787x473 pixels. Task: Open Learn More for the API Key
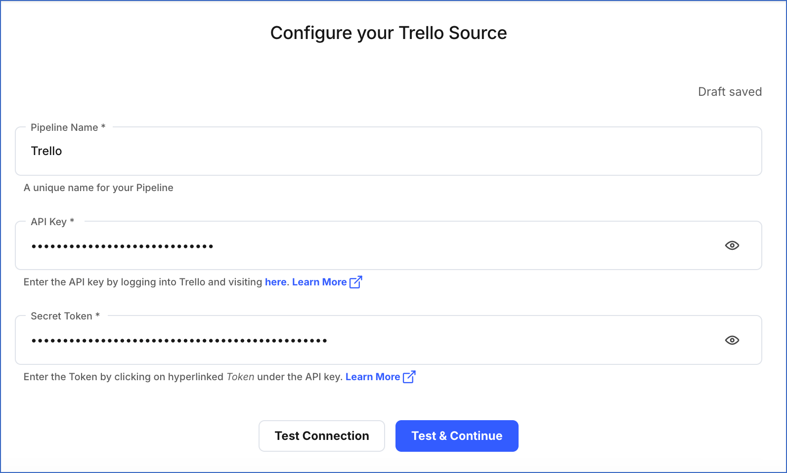319,282
